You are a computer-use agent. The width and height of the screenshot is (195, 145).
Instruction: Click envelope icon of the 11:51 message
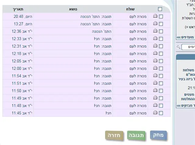[155, 83]
